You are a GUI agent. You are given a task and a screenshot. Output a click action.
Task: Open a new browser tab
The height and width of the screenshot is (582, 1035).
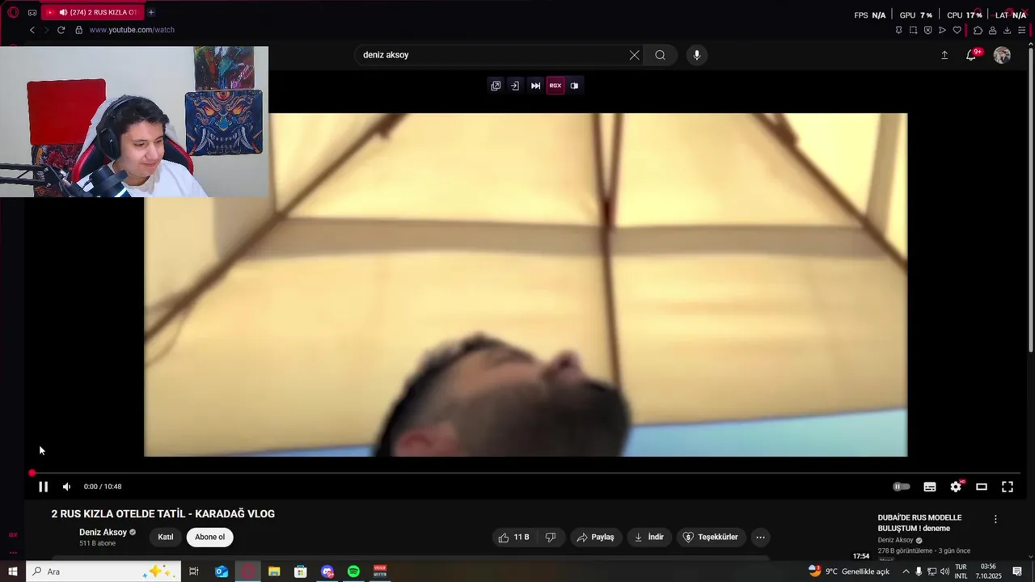150,12
